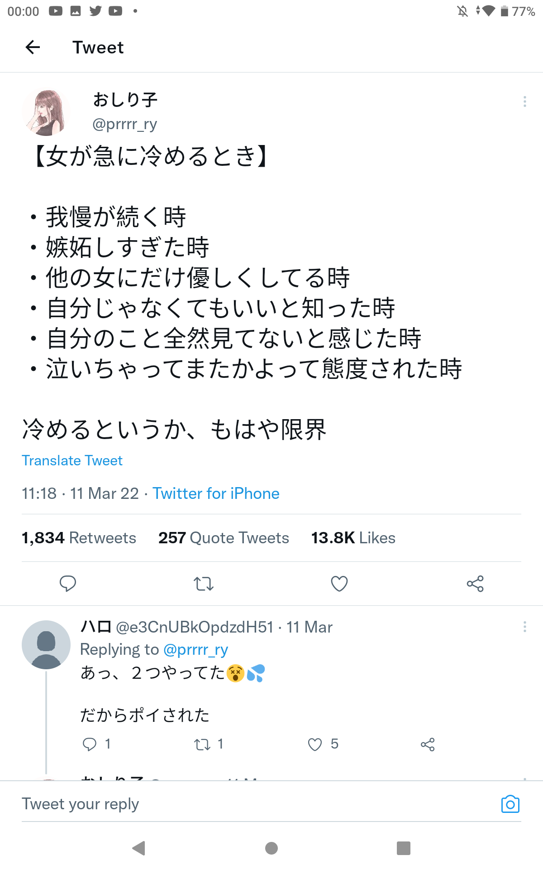This screenshot has height=870, width=543.
Task: View the 1,834 Retweets list
Action: point(79,538)
